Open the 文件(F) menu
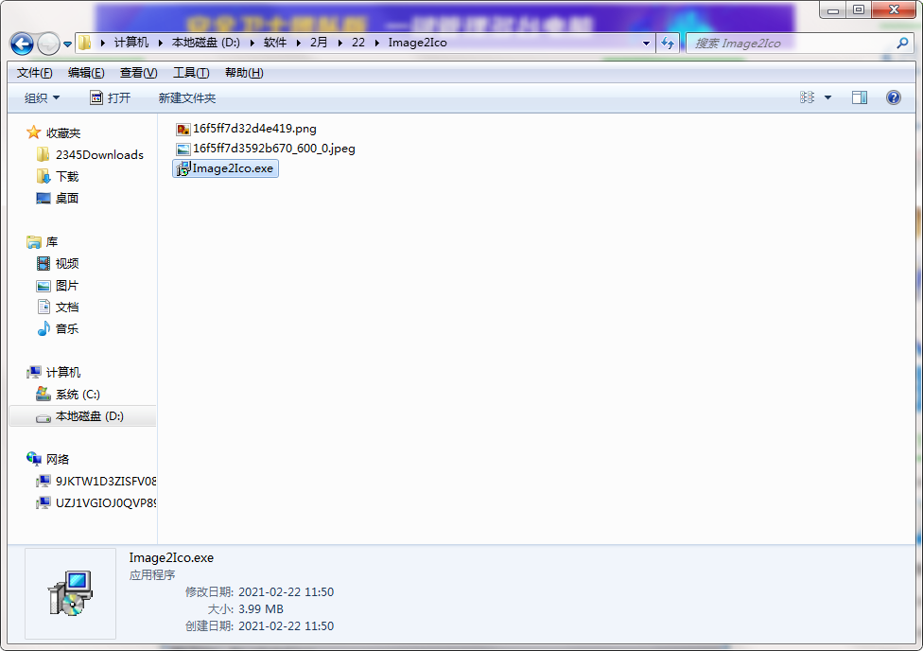The height and width of the screenshot is (651, 923). 34,73
